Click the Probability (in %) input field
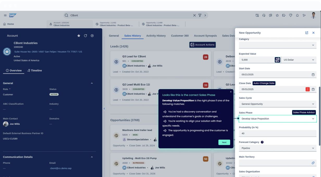Screen dimensions: 321x177 277,134
